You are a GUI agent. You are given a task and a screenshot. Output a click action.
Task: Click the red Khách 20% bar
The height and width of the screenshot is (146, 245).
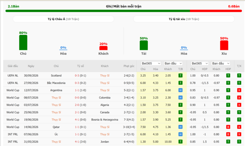(x=103, y=48)
